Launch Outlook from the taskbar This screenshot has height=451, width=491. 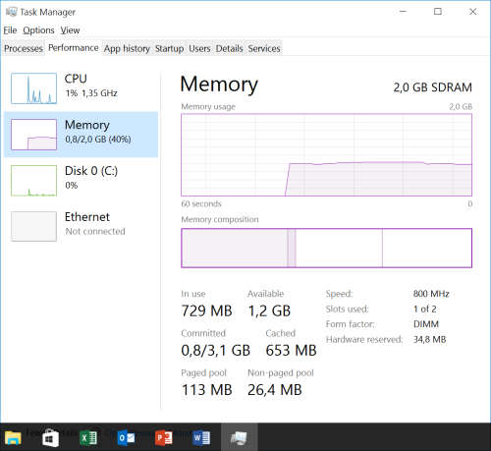(x=126, y=438)
